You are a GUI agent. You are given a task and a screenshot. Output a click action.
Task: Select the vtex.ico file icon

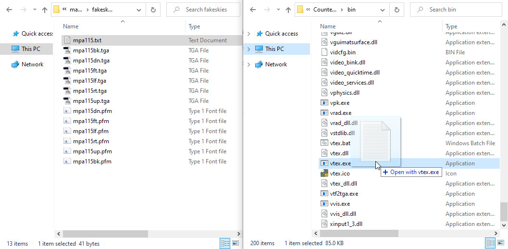pos(324,174)
